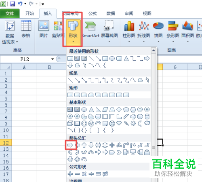The height and width of the screenshot is (182, 202).
Task: Click the Name Box showing F12
Action: pyautogui.click(x=25, y=59)
